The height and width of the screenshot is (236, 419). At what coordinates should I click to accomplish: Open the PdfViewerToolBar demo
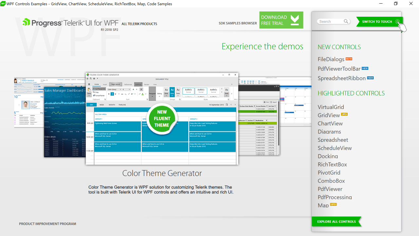pyautogui.click(x=339, y=69)
